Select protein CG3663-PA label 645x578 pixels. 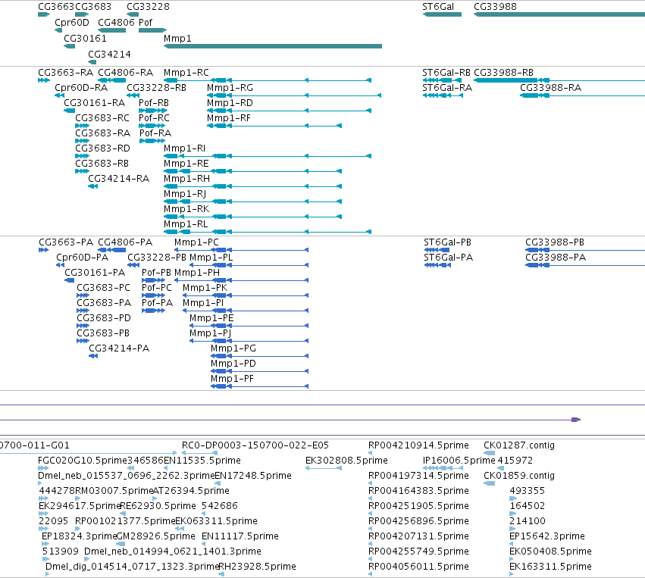66,242
